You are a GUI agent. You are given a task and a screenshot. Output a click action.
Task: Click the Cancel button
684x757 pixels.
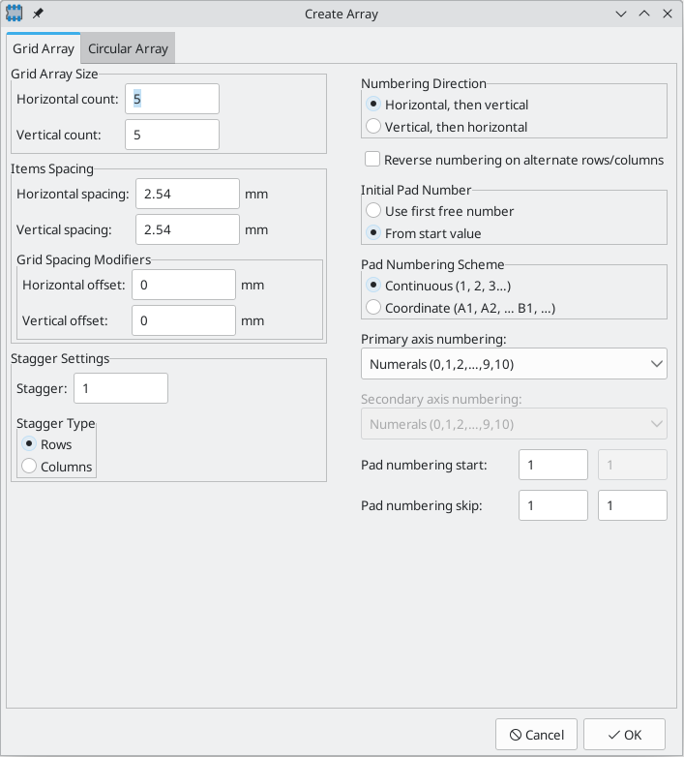pos(536,735)
